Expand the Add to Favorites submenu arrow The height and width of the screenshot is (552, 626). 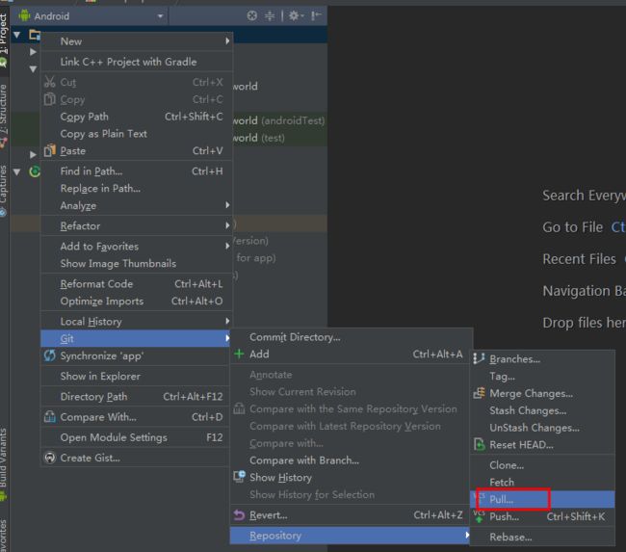click(227, 246)
